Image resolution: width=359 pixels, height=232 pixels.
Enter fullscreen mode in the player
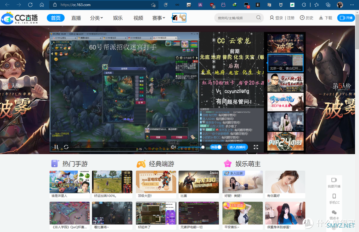click(x=256, y=147)
